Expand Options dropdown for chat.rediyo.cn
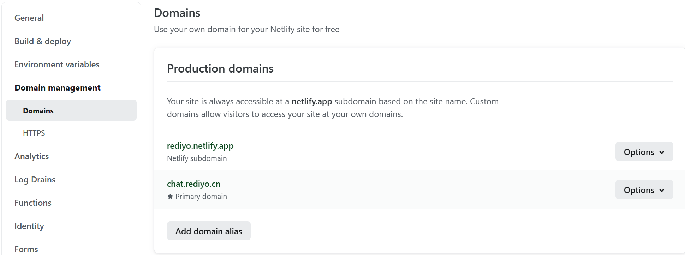 (644, 190)
